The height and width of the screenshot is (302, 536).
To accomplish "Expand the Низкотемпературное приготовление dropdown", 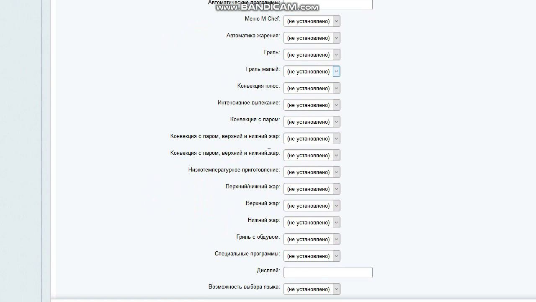I will 312,172.
